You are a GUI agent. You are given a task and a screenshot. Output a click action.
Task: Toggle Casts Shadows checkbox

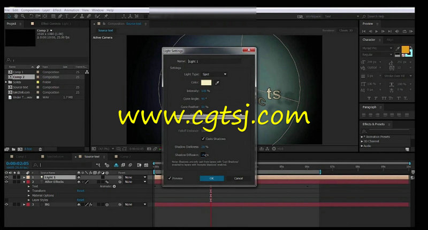[203, 139]
